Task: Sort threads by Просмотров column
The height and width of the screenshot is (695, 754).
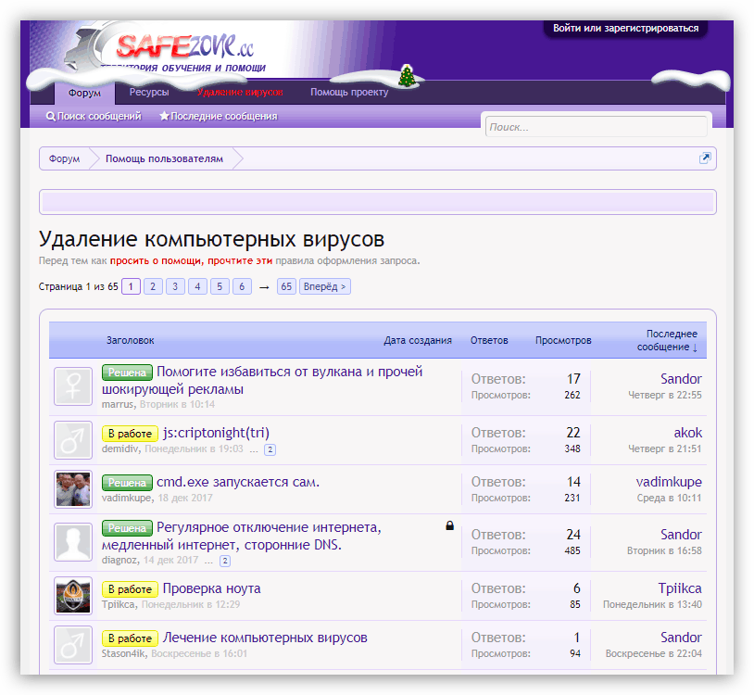Action: click(563, 340)
